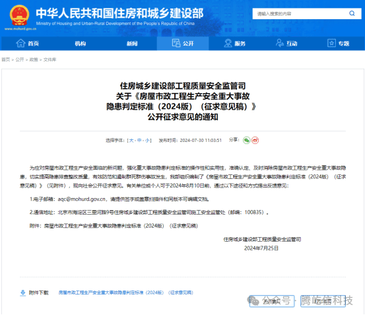Open the 专题 nav item with star icon

coord(339,44)
